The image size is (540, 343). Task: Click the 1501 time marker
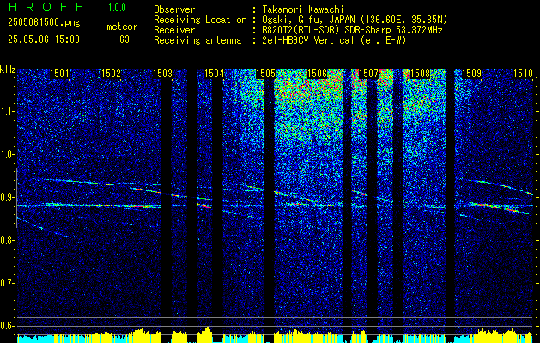[59, 73]
